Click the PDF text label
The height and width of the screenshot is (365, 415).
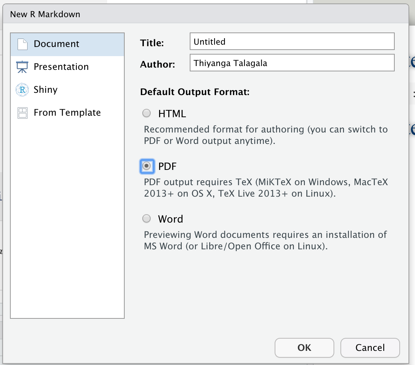coord(168,166)
